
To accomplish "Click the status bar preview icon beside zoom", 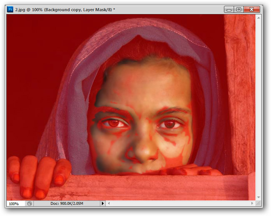I will (x=30, y=204).
